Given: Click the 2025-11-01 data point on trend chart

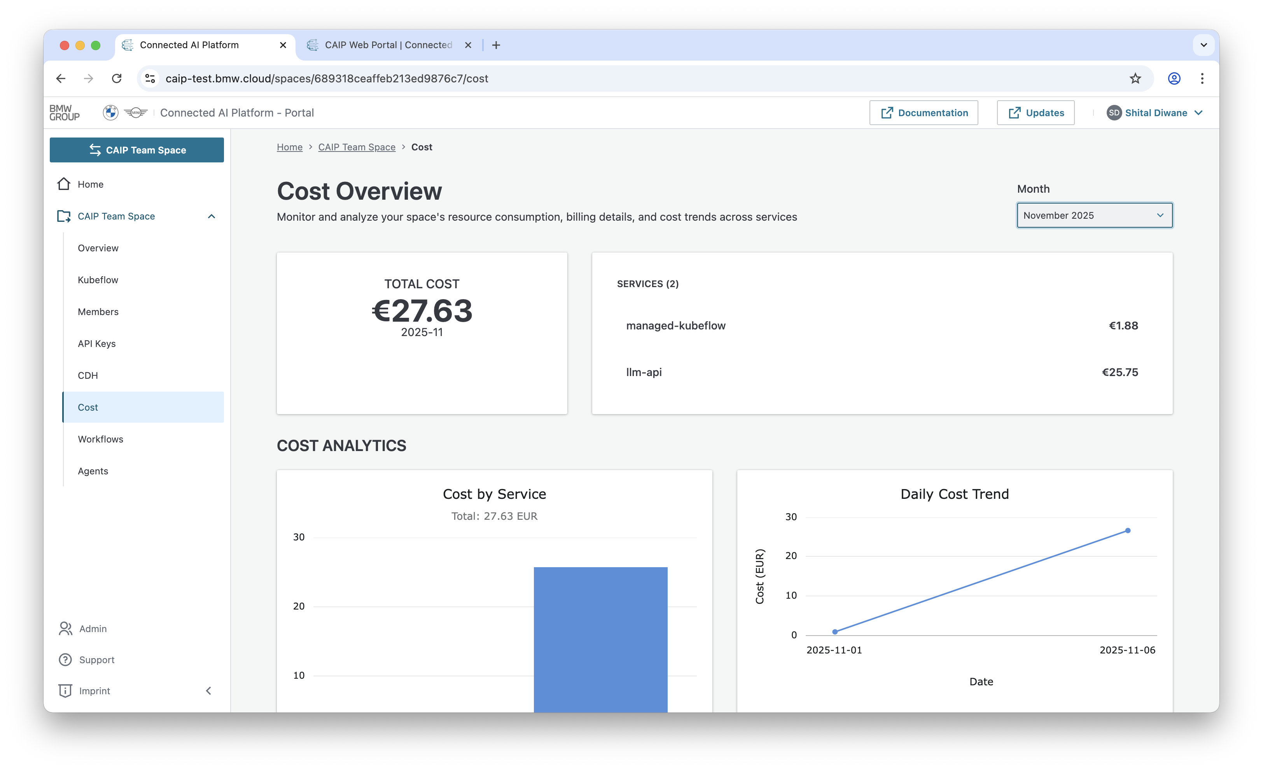Looking at the screenshot, I should pos(835,632).
